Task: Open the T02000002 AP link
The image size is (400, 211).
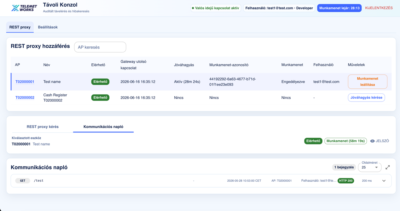Action: (x=25, y=97)
